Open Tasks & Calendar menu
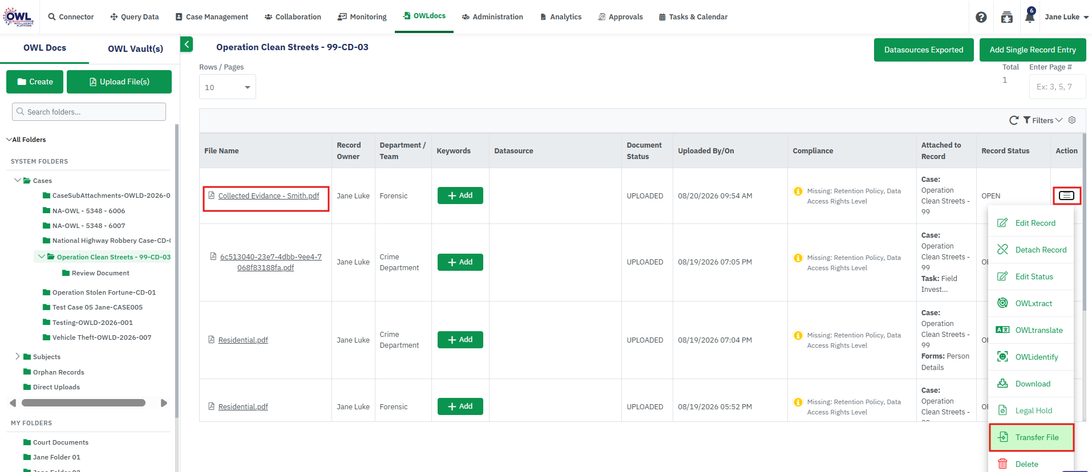Screen dimensions: 1092x472 pyautogui.click(x=693, y=17)
